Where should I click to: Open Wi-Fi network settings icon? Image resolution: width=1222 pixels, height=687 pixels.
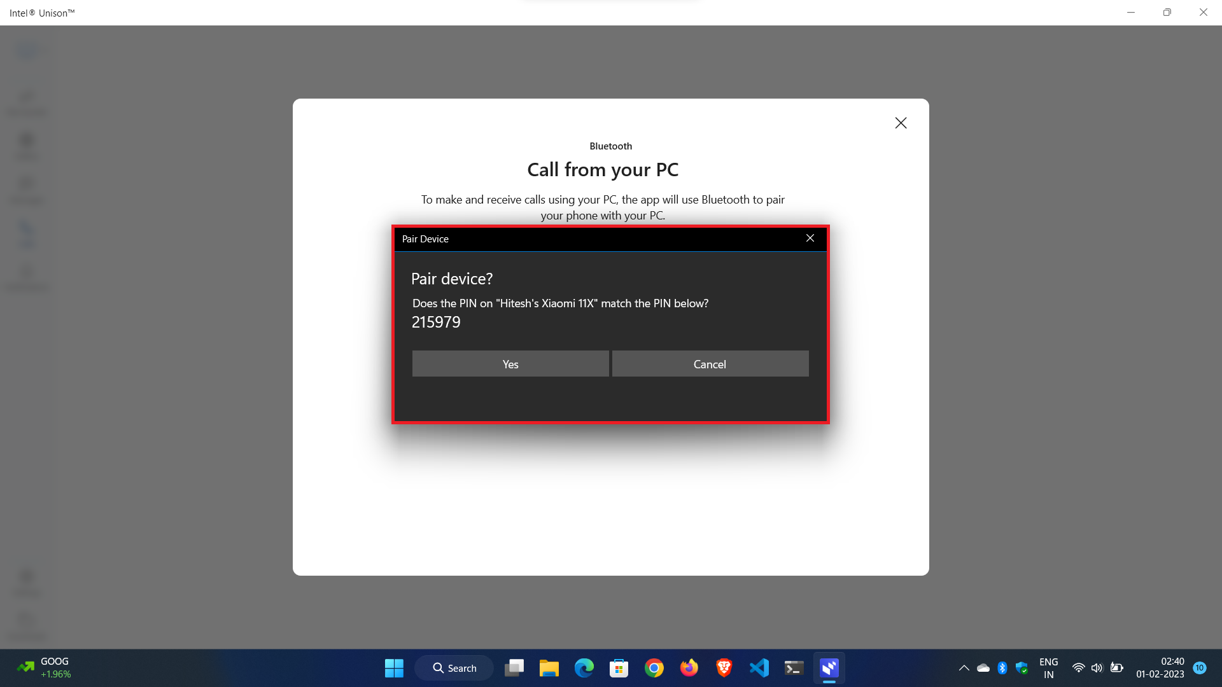pos(1078,668)
